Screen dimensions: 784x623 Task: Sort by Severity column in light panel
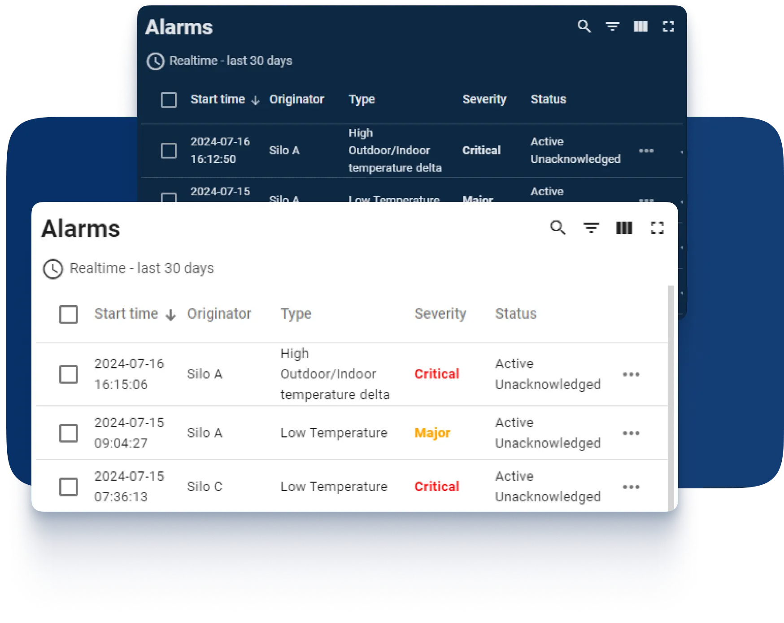click(x=440, y=314)
